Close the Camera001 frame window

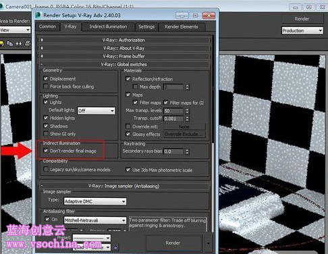[x=322, y=7]
